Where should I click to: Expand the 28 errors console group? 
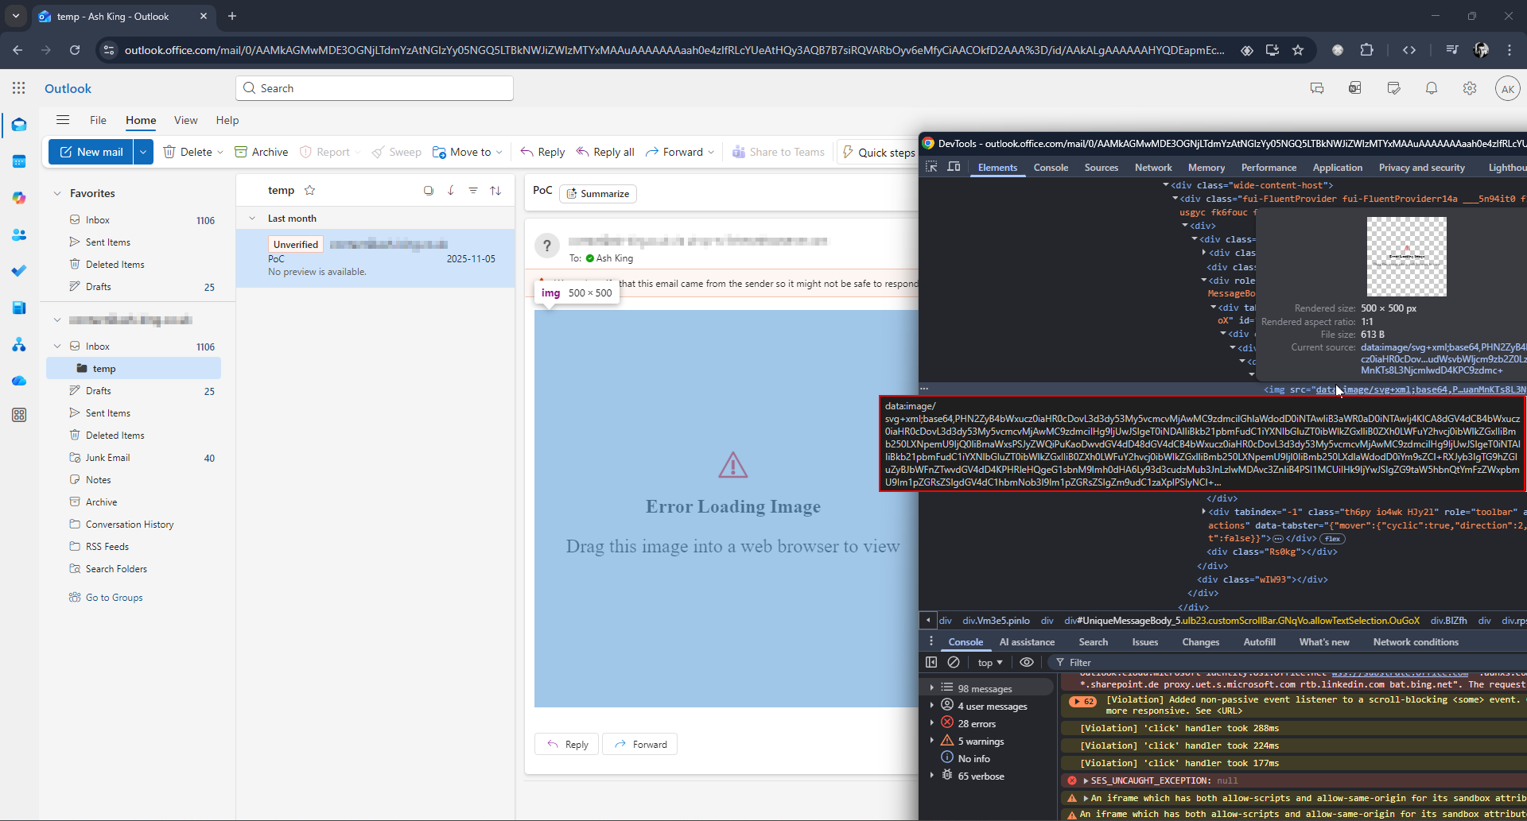(932, 723)
